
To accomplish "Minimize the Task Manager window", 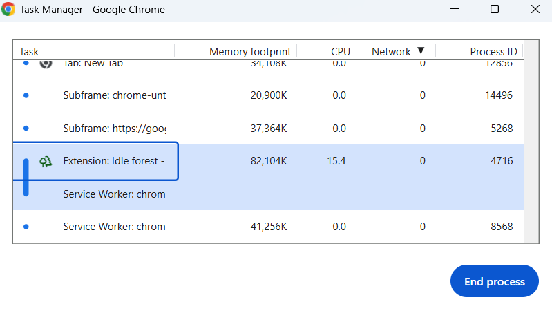I will 455,10.
